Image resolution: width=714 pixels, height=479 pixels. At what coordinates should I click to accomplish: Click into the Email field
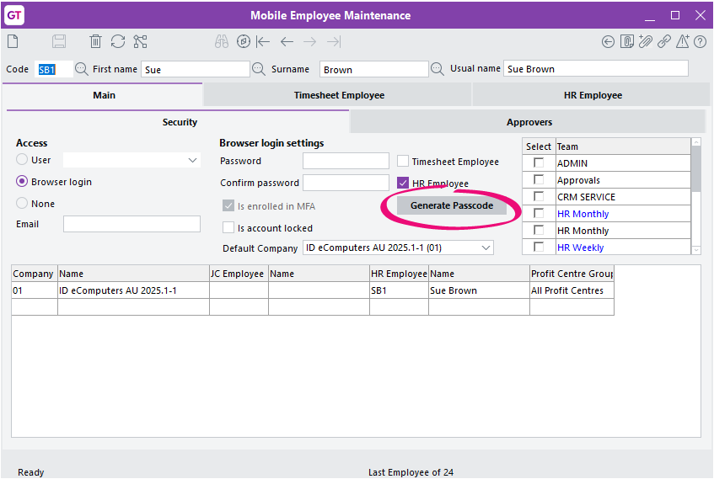click(132, 224)
